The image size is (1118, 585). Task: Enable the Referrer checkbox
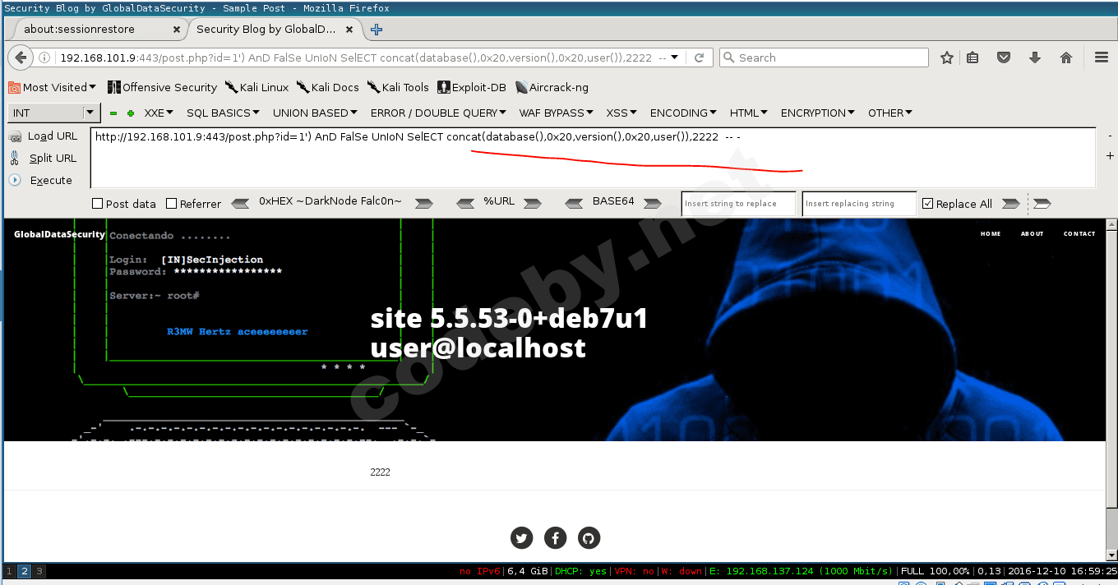(x=172, y=204)
